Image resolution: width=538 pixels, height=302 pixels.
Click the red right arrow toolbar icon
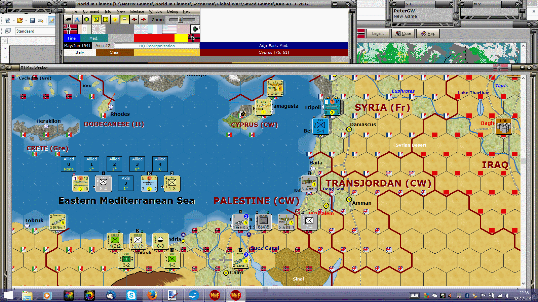click(x=144, y=19)
